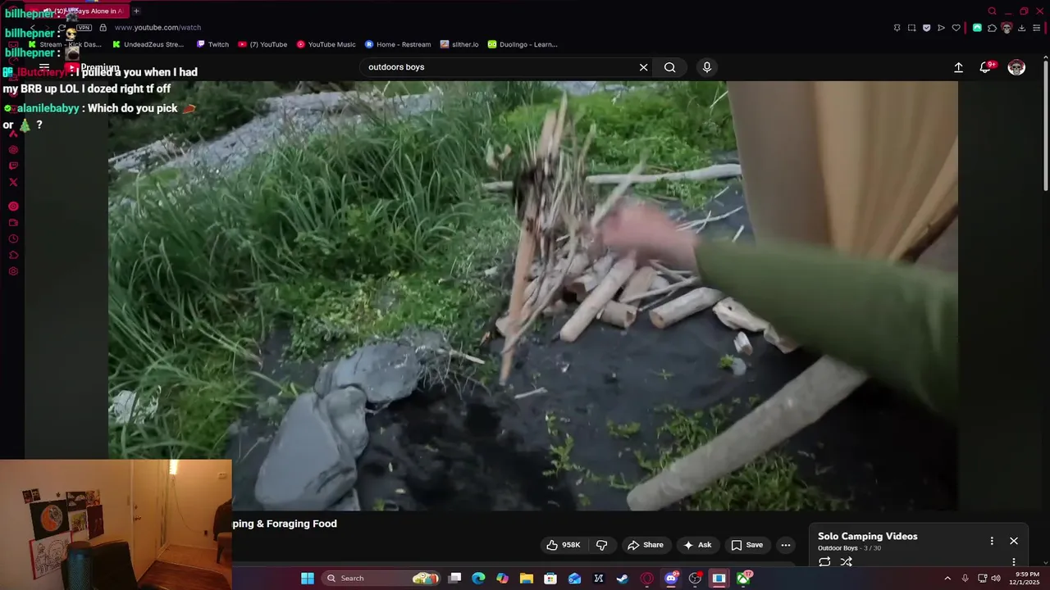
Task: Open File Explorer from the taskbar
Action: (x=527, y=579)
